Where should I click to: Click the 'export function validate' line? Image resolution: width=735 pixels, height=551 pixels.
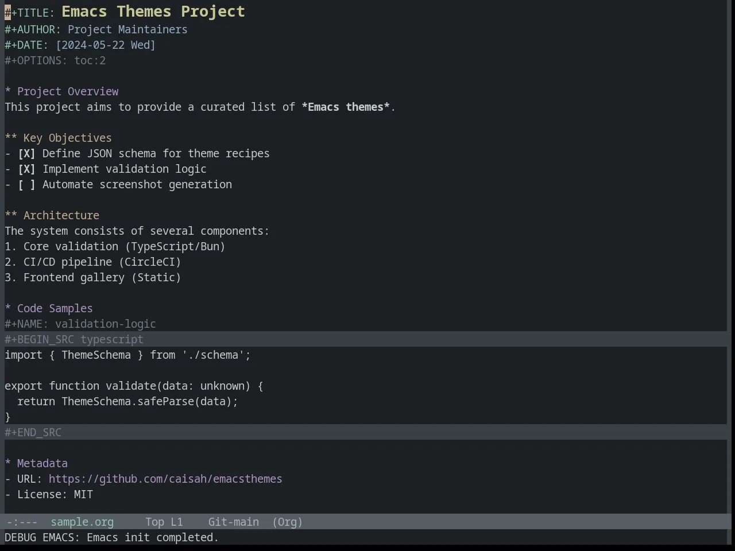click(x=134, y=386)
